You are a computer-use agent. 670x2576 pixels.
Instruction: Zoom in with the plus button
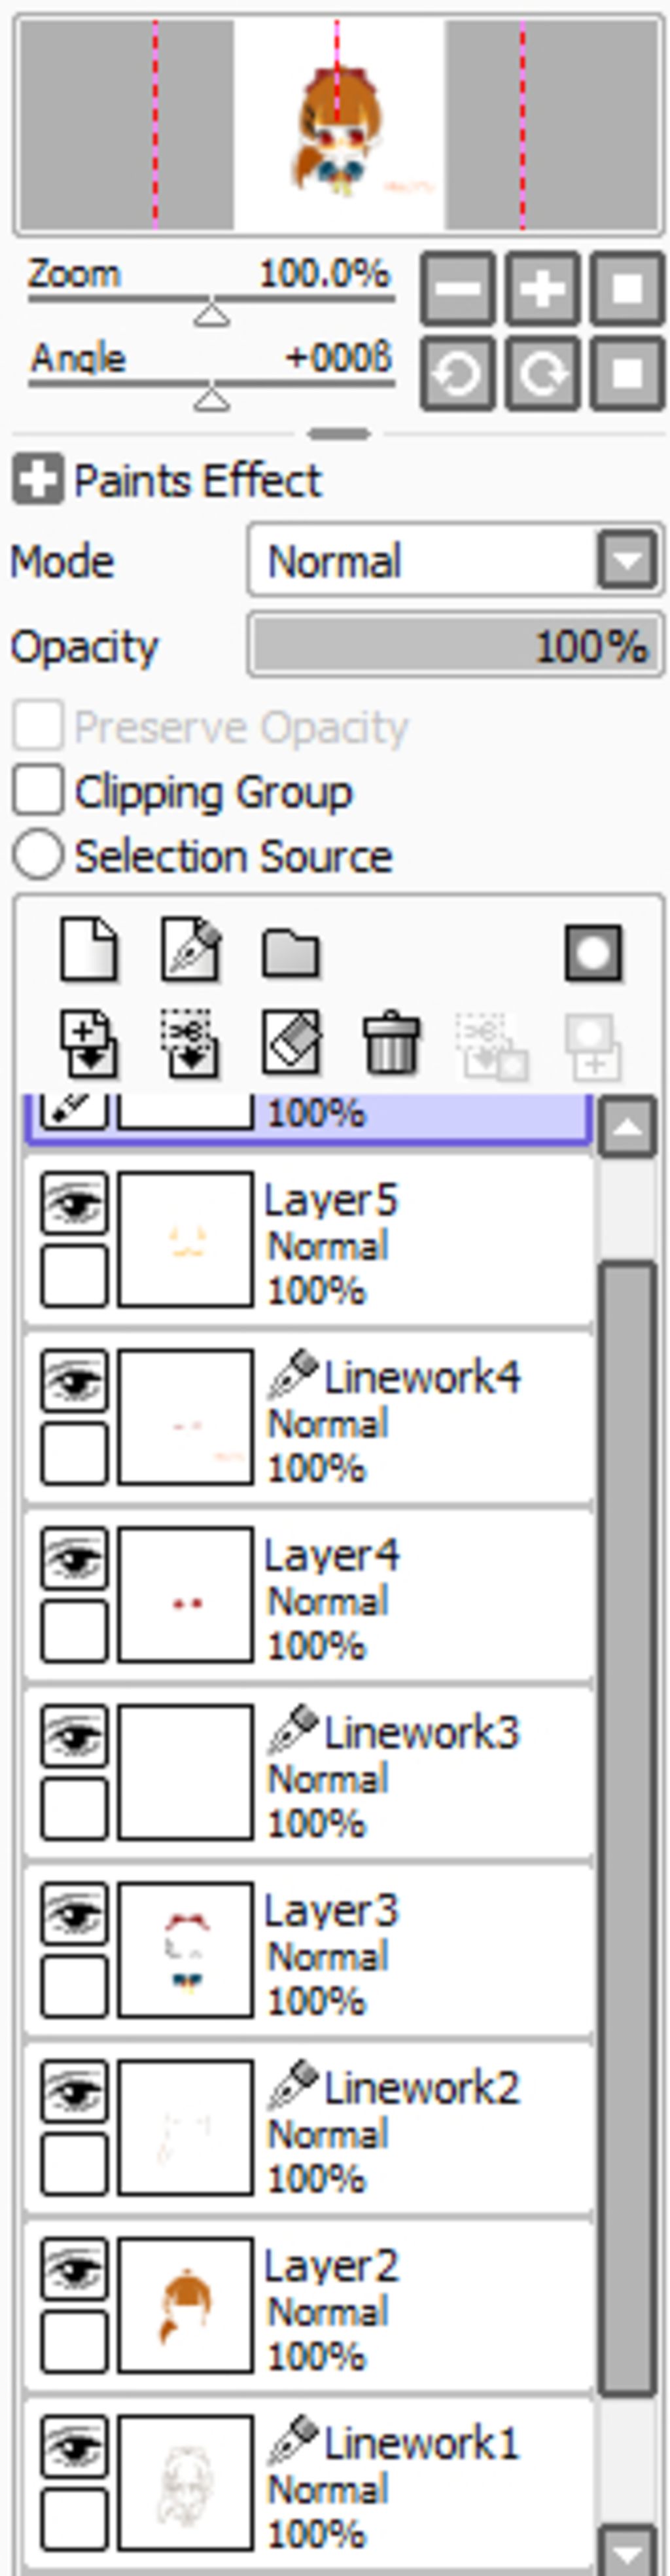tap(543, 289)
